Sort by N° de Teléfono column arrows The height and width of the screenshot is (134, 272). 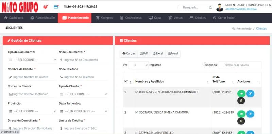click(x=233, y=83)
